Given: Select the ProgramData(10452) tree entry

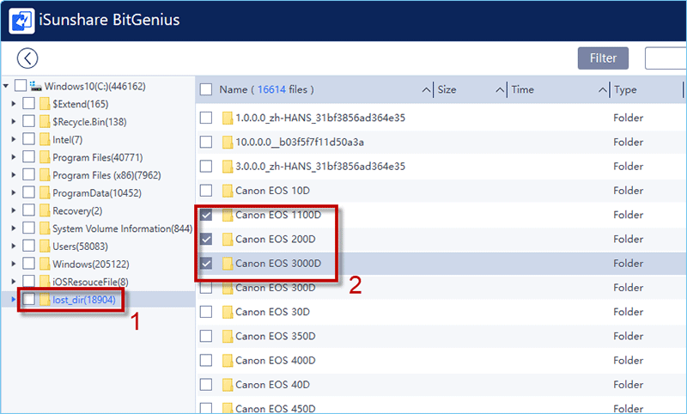Looking at the screenshot, I should 97,193.
